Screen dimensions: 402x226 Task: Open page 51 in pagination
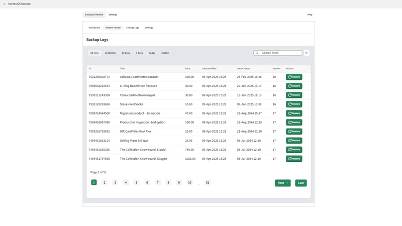point(208,182)
